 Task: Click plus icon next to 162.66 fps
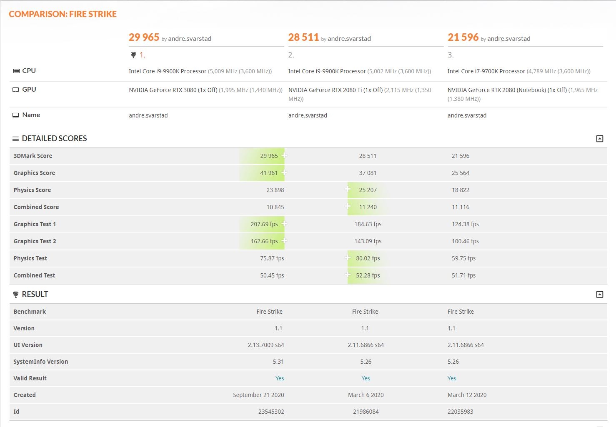tap(284, 240)
